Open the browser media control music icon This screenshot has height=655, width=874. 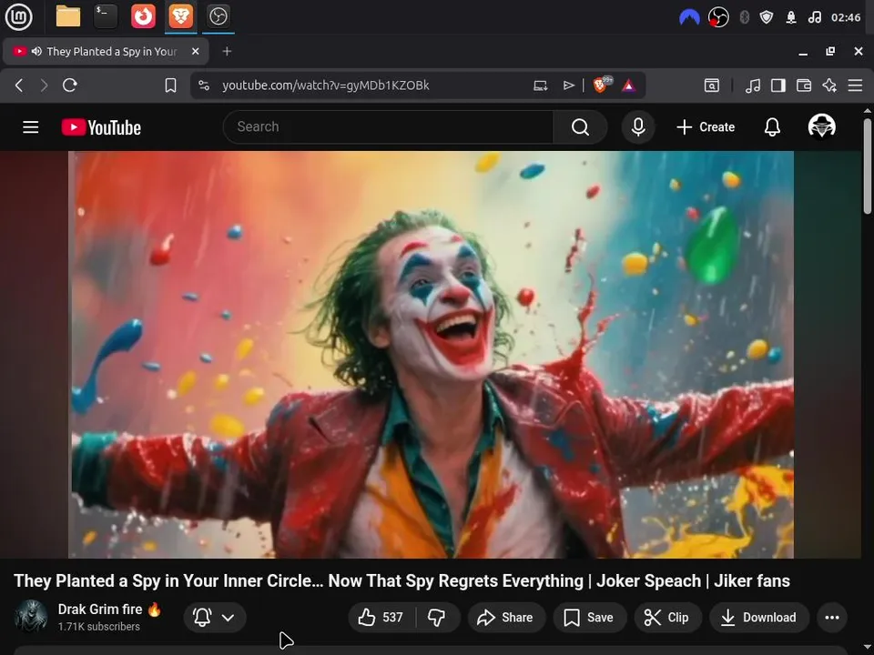click(753, 86)
